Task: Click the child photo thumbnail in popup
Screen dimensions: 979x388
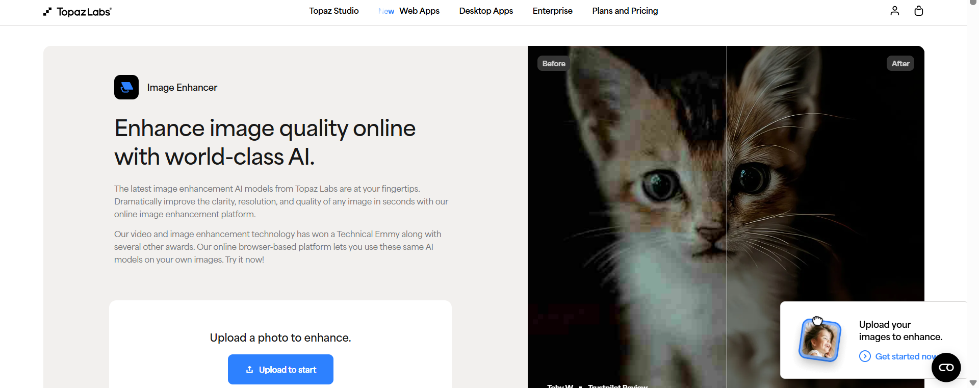Action: (819, 340)
